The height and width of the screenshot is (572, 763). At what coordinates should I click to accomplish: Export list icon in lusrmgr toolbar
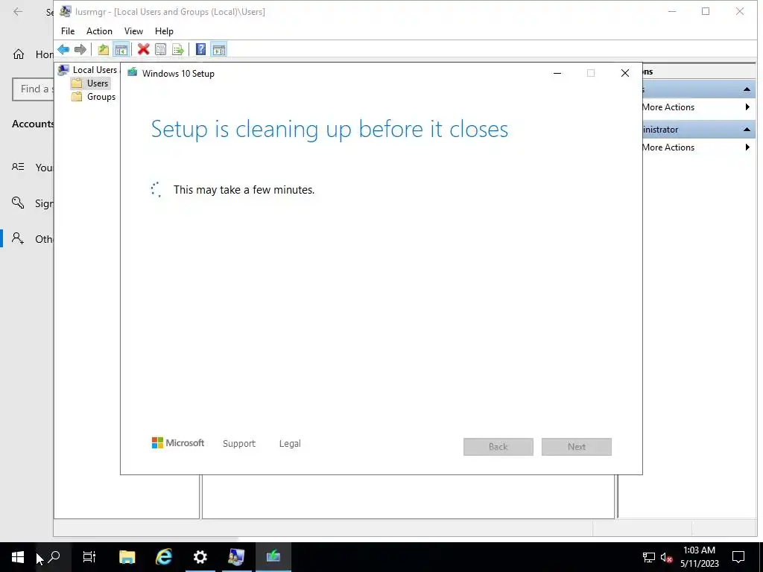pos(178,49)
